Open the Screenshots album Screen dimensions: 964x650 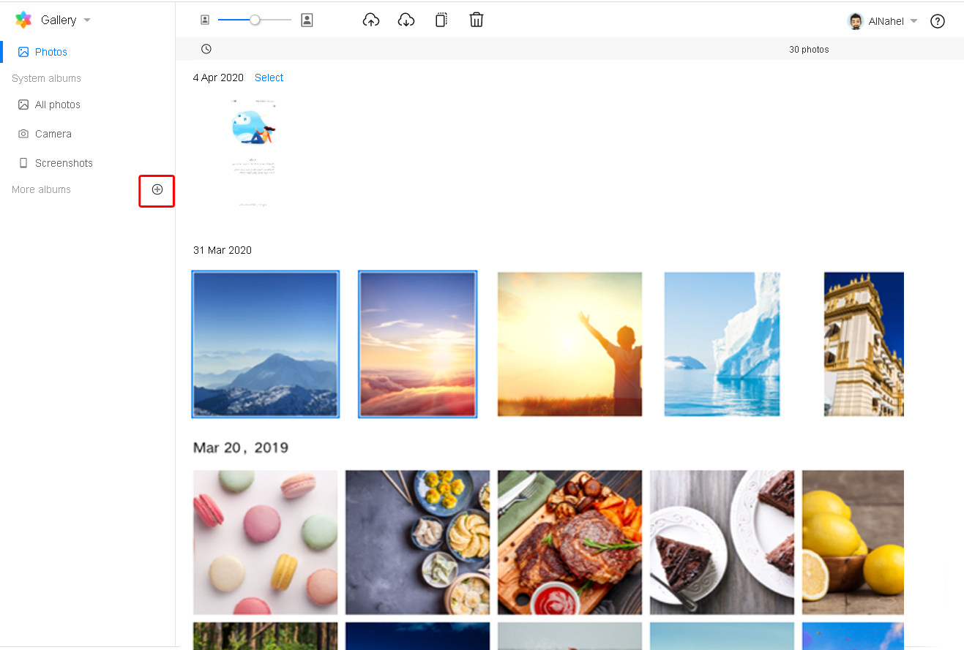coord(63,163)
